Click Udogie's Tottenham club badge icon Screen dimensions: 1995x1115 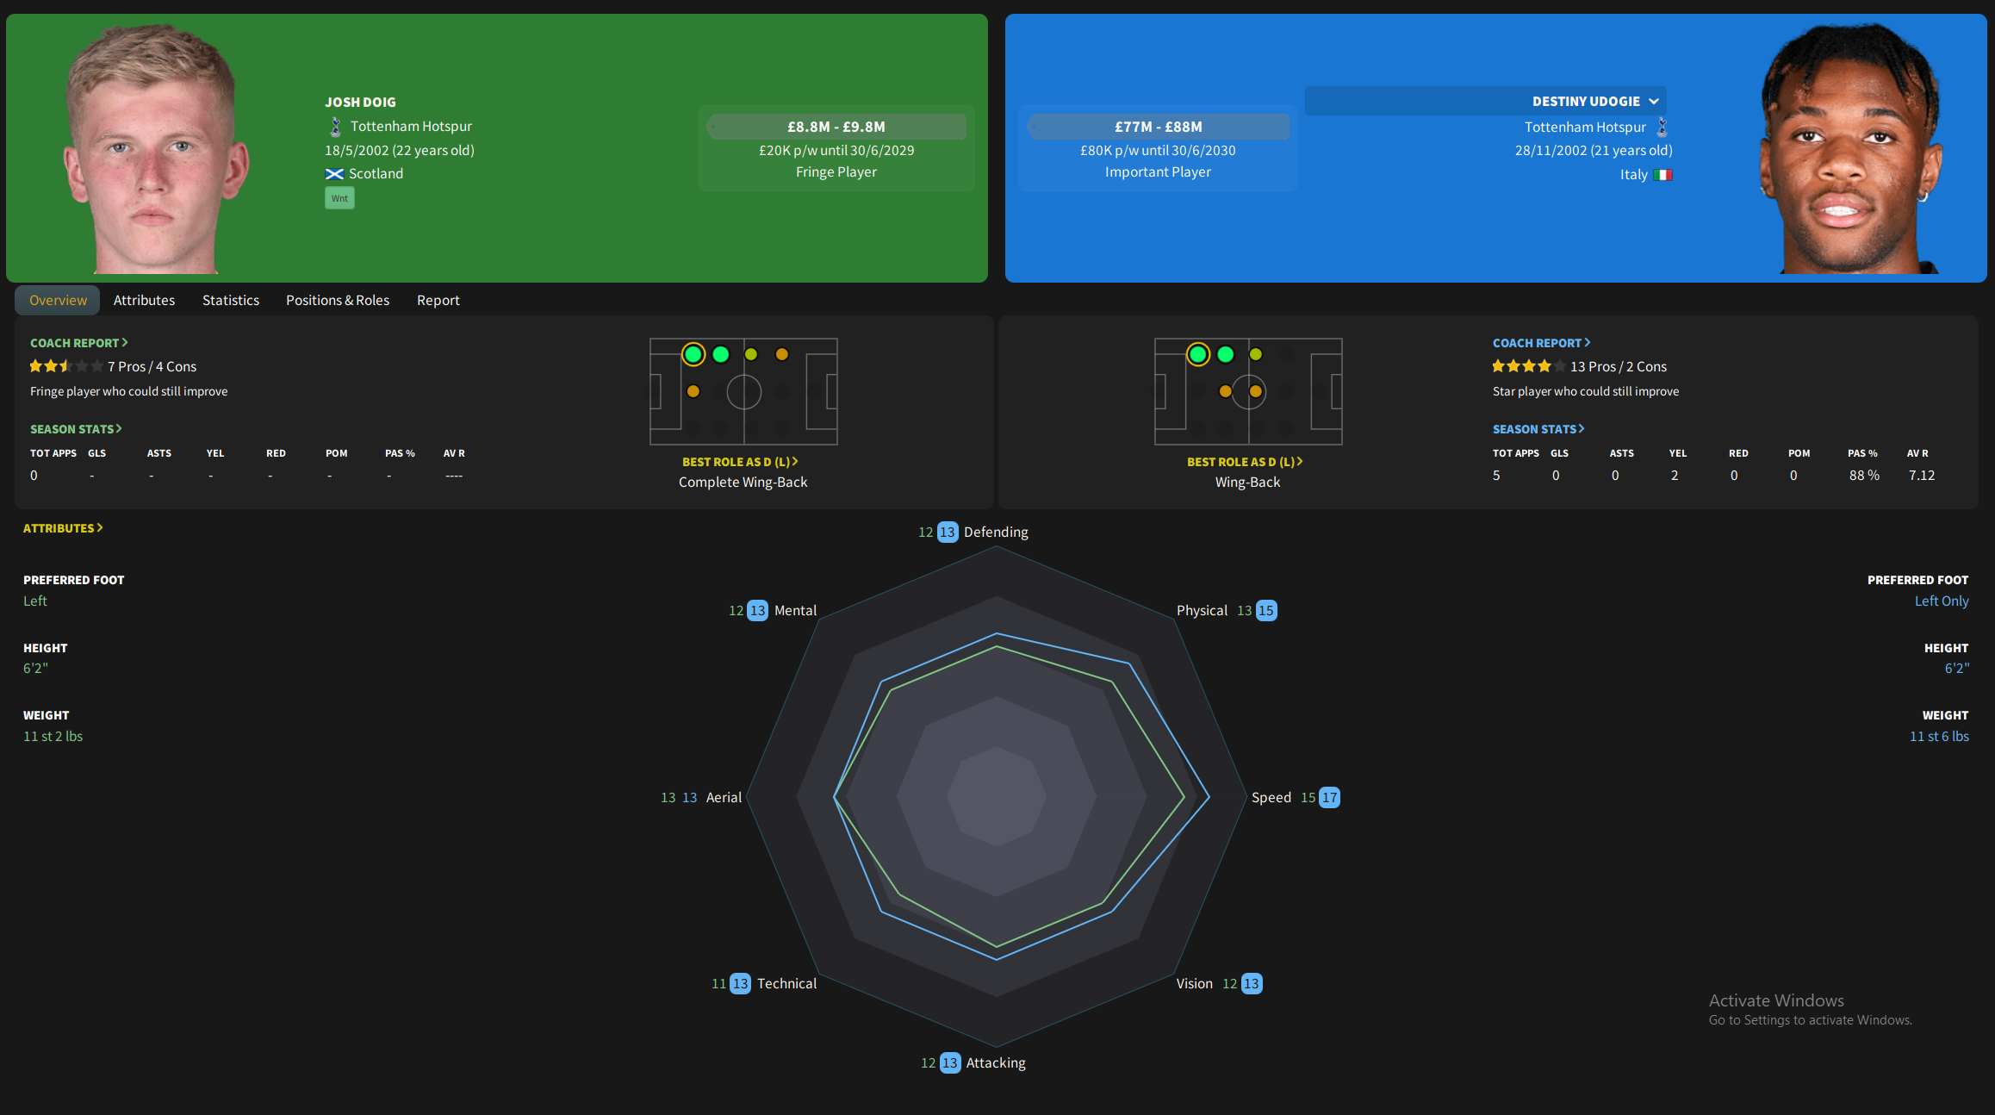(x=1662, y=128)
